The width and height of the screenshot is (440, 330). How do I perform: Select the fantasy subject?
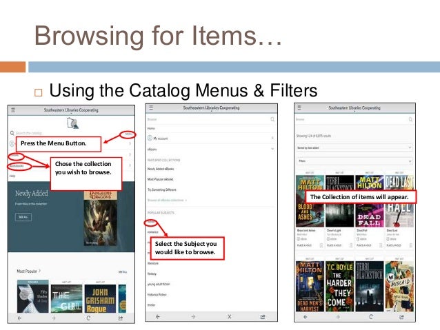pos(152,274)
